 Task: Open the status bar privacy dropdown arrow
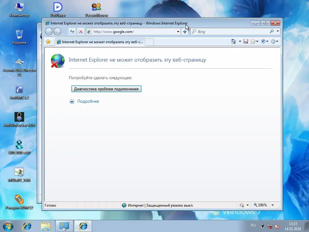pyautogui.click(x=247, y=205)
